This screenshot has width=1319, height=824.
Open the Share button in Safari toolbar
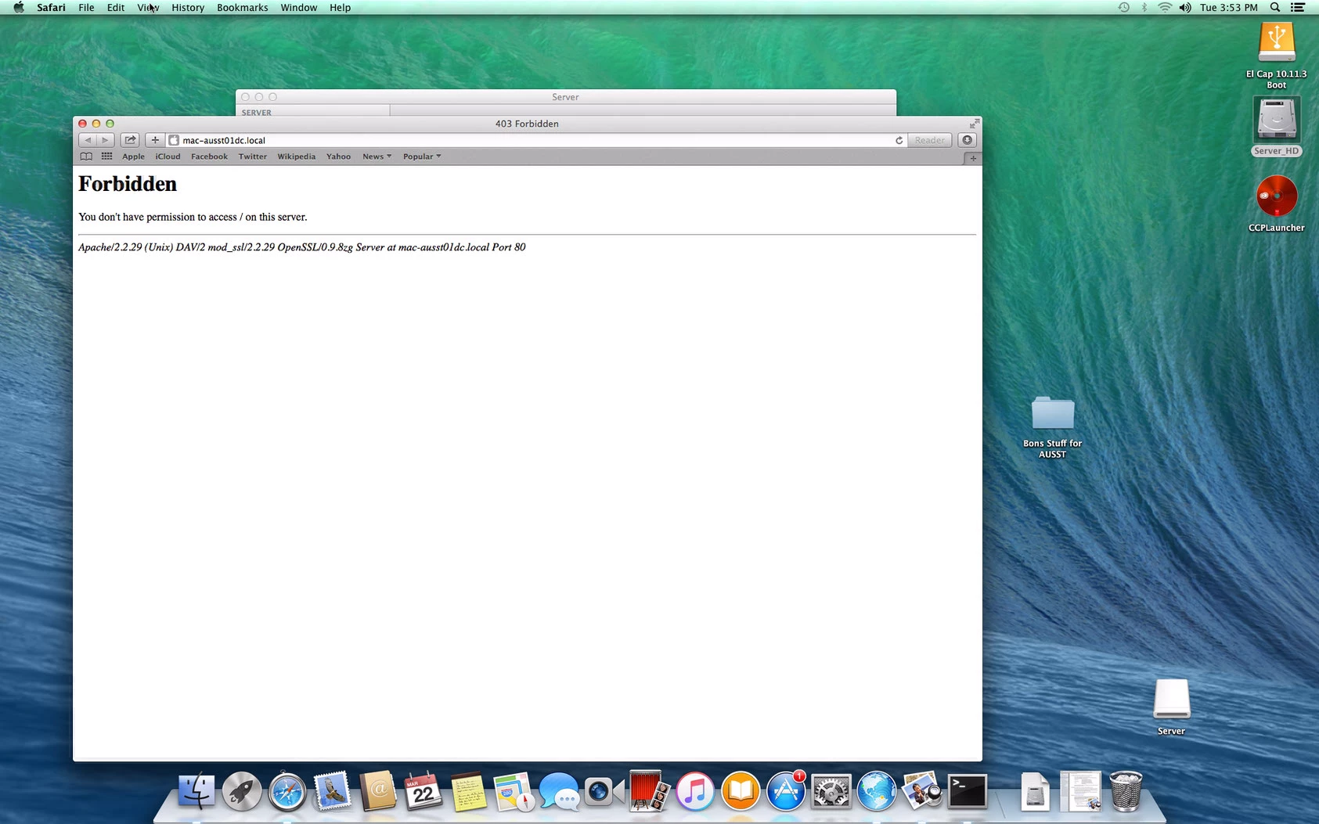130,140
